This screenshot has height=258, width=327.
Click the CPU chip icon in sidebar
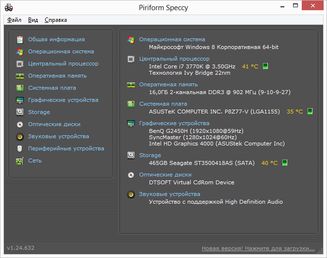[x=20, y=64]
